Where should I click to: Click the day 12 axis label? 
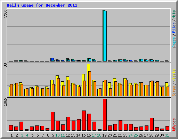point(68,135)
